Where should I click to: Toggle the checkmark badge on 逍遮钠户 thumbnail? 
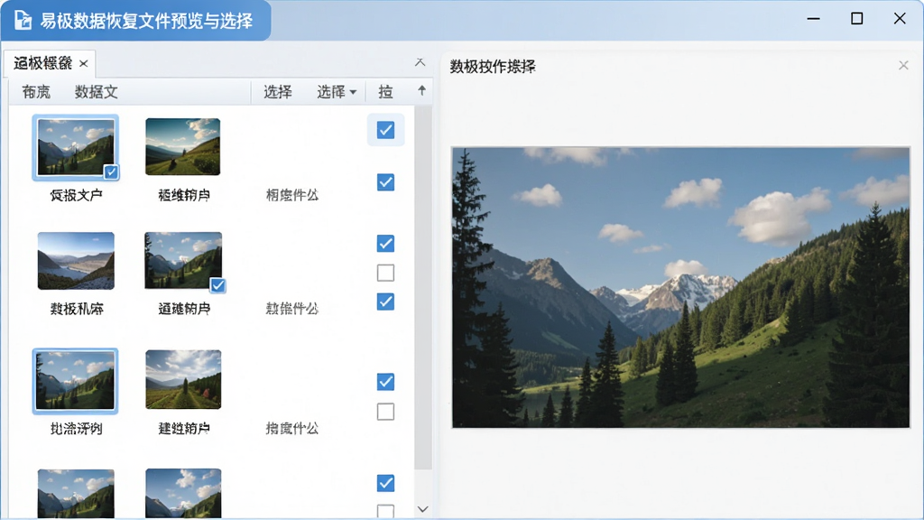tap(217, 285)
